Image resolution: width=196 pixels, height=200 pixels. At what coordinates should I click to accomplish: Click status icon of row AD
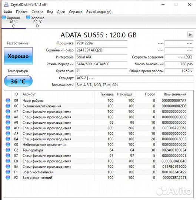point(8,128)
